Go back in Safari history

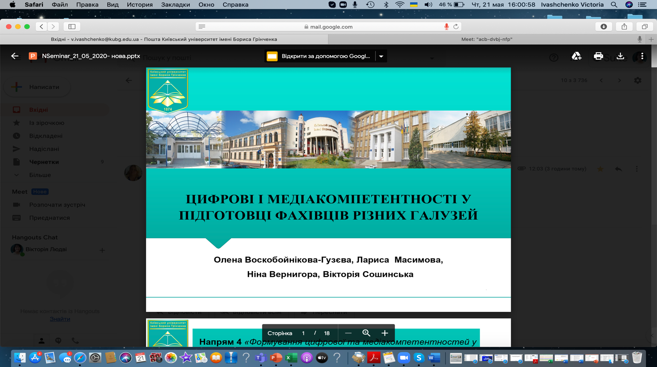tap(42, 27)
